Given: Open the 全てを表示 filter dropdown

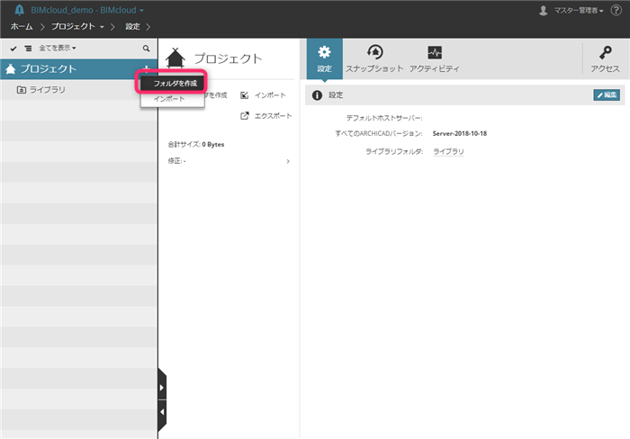Looking at the screenshot, I should coord(57,49).
